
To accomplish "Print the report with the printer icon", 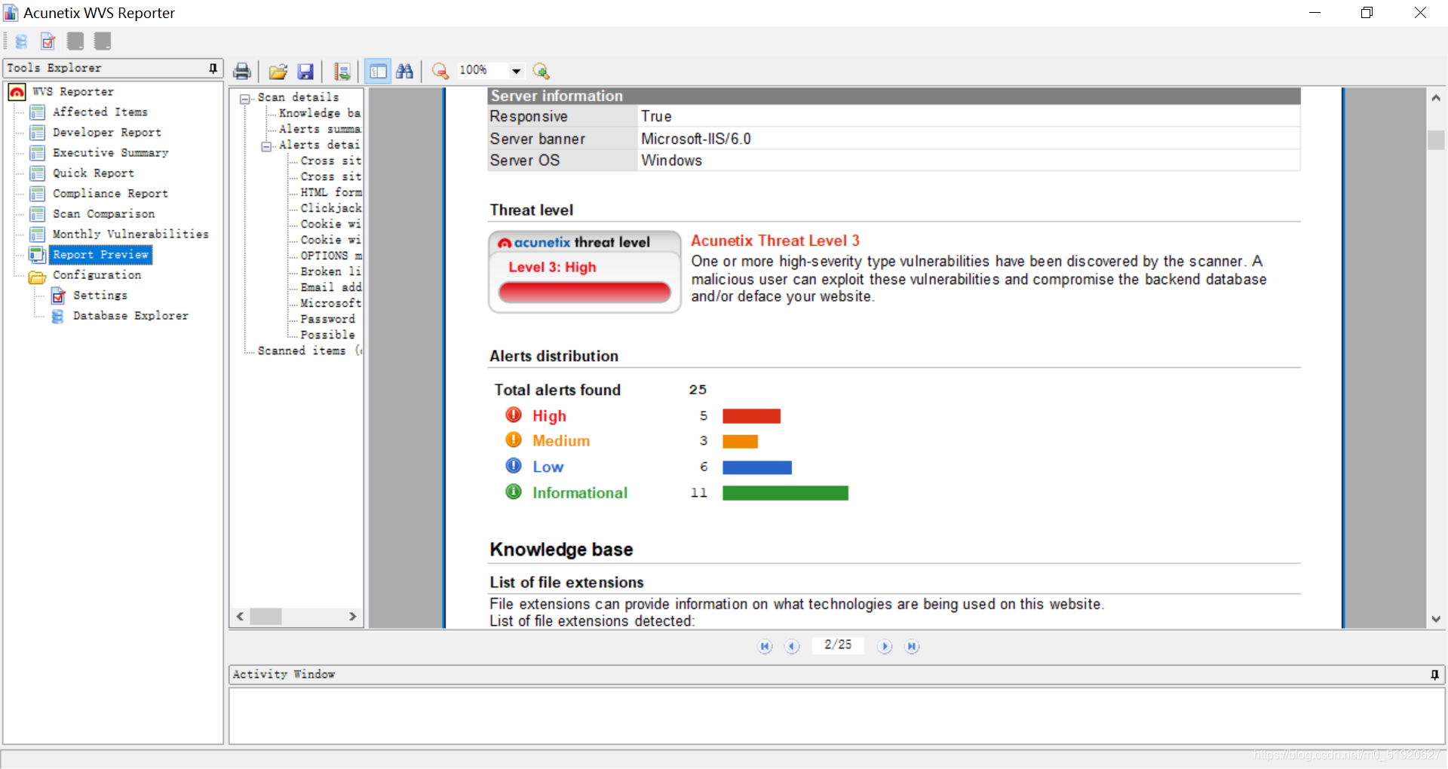I will 242,72.
